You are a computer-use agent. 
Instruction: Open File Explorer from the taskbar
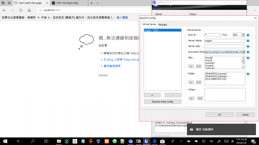59,141
